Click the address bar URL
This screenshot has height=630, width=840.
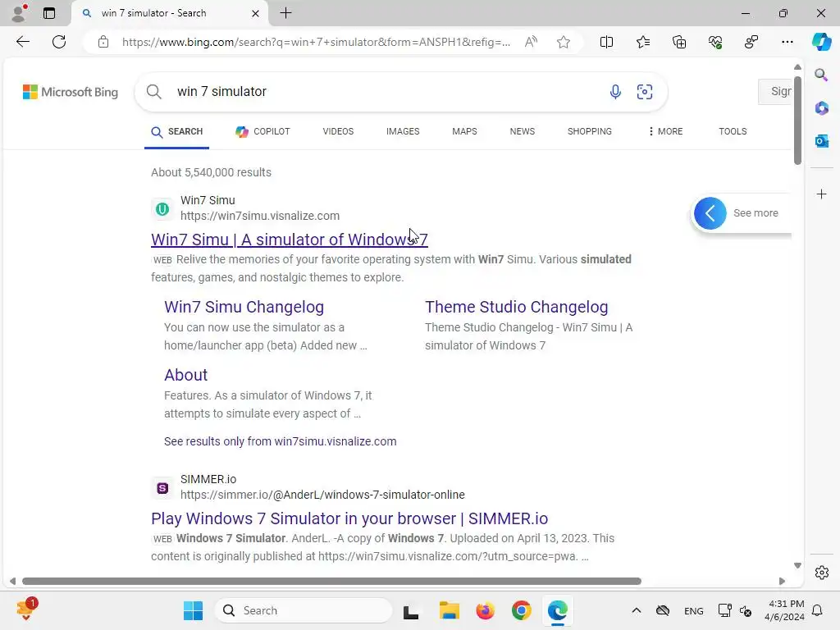(316, 42)
